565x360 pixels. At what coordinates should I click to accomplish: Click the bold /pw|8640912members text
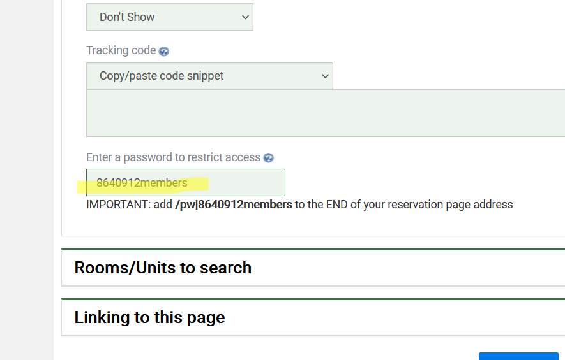(x=233, y=205)
